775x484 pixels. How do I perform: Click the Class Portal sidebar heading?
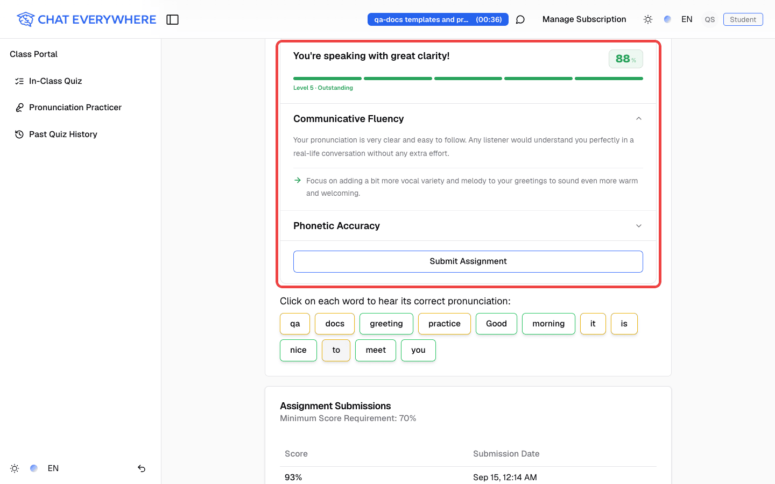coord(33,54)
